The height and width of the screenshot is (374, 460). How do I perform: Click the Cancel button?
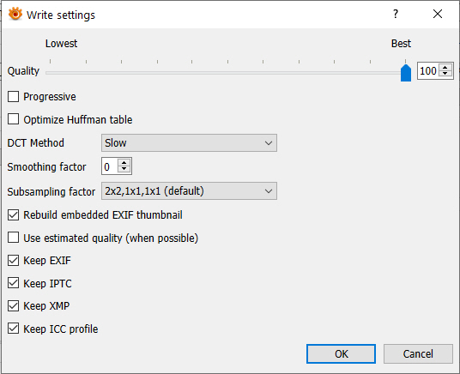point(418,353)
